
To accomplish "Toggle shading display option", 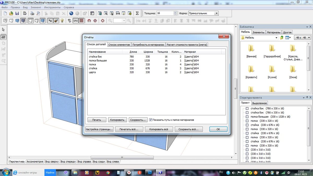I will point(43,21).
